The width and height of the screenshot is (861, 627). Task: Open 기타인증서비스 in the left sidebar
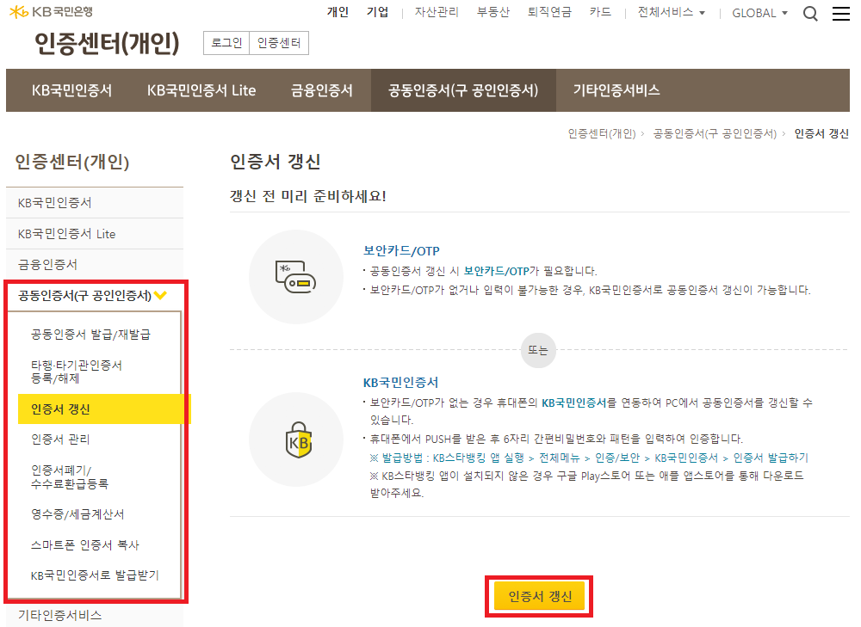(x=95, y=616)
